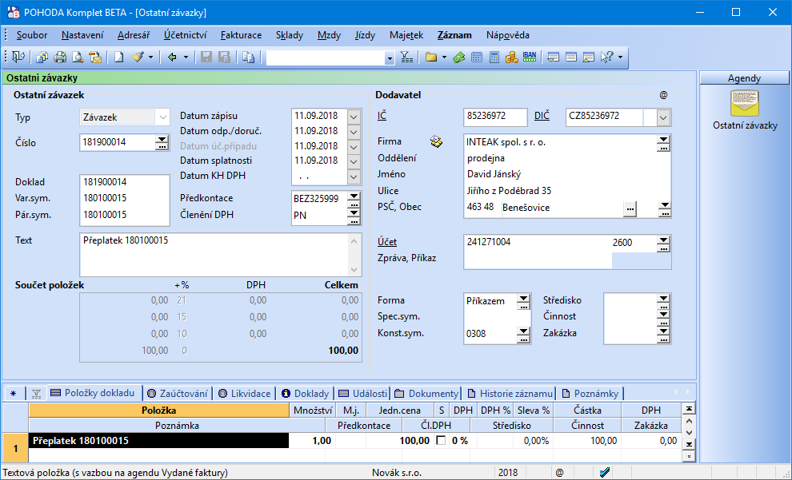The image size is (792, 480).
Task: Switch to the Zaúčtování tab
Action: click(178, 393)
